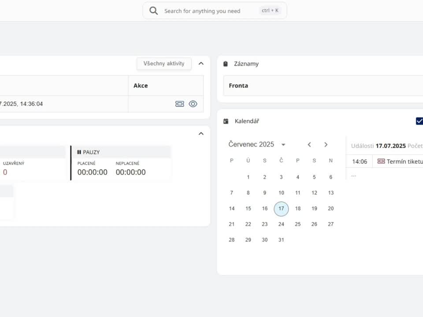Click the event time 14:06
The image size is (423, 317).
click(x=360, y=162)
